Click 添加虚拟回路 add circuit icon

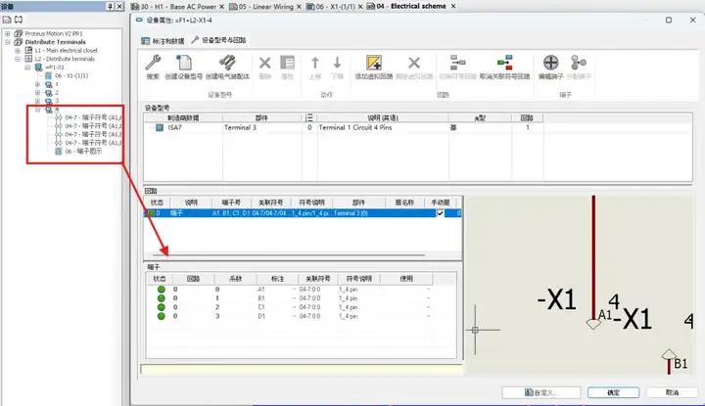(x=374, y=64)
